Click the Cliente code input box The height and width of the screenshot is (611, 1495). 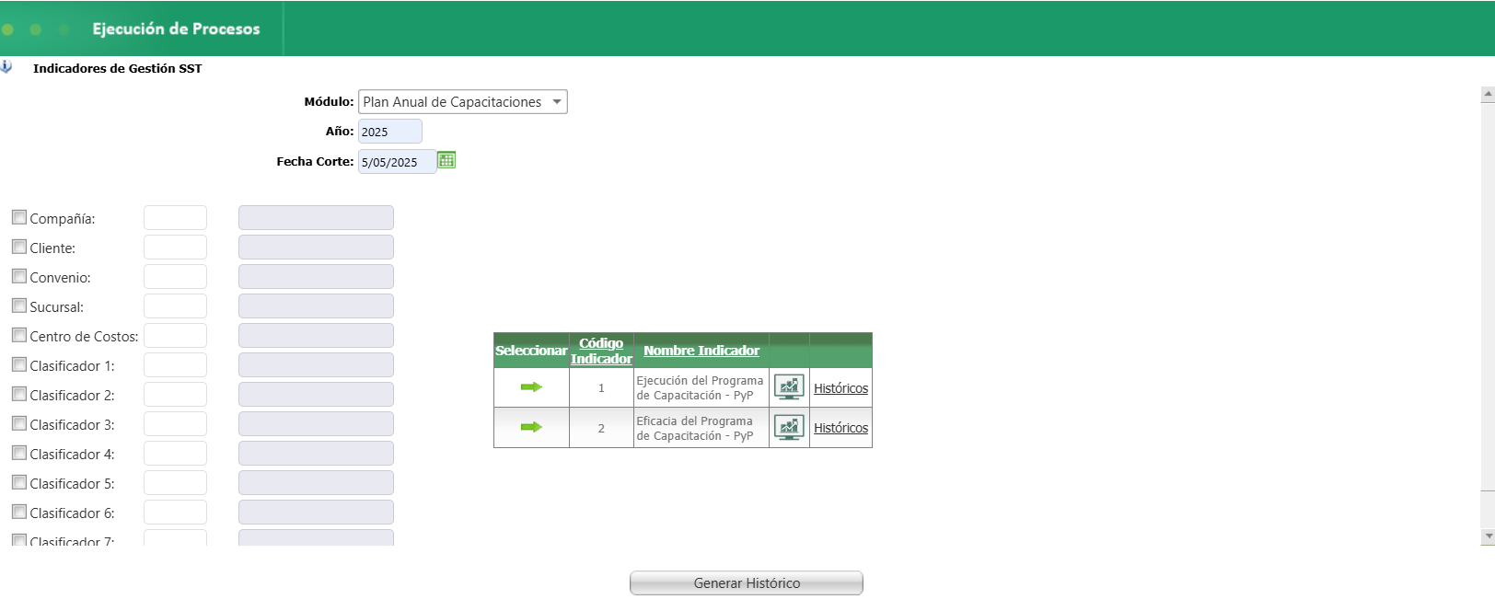[175, 247]
